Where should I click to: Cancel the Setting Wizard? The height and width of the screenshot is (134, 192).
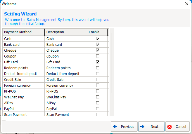(x=177, y=126)
